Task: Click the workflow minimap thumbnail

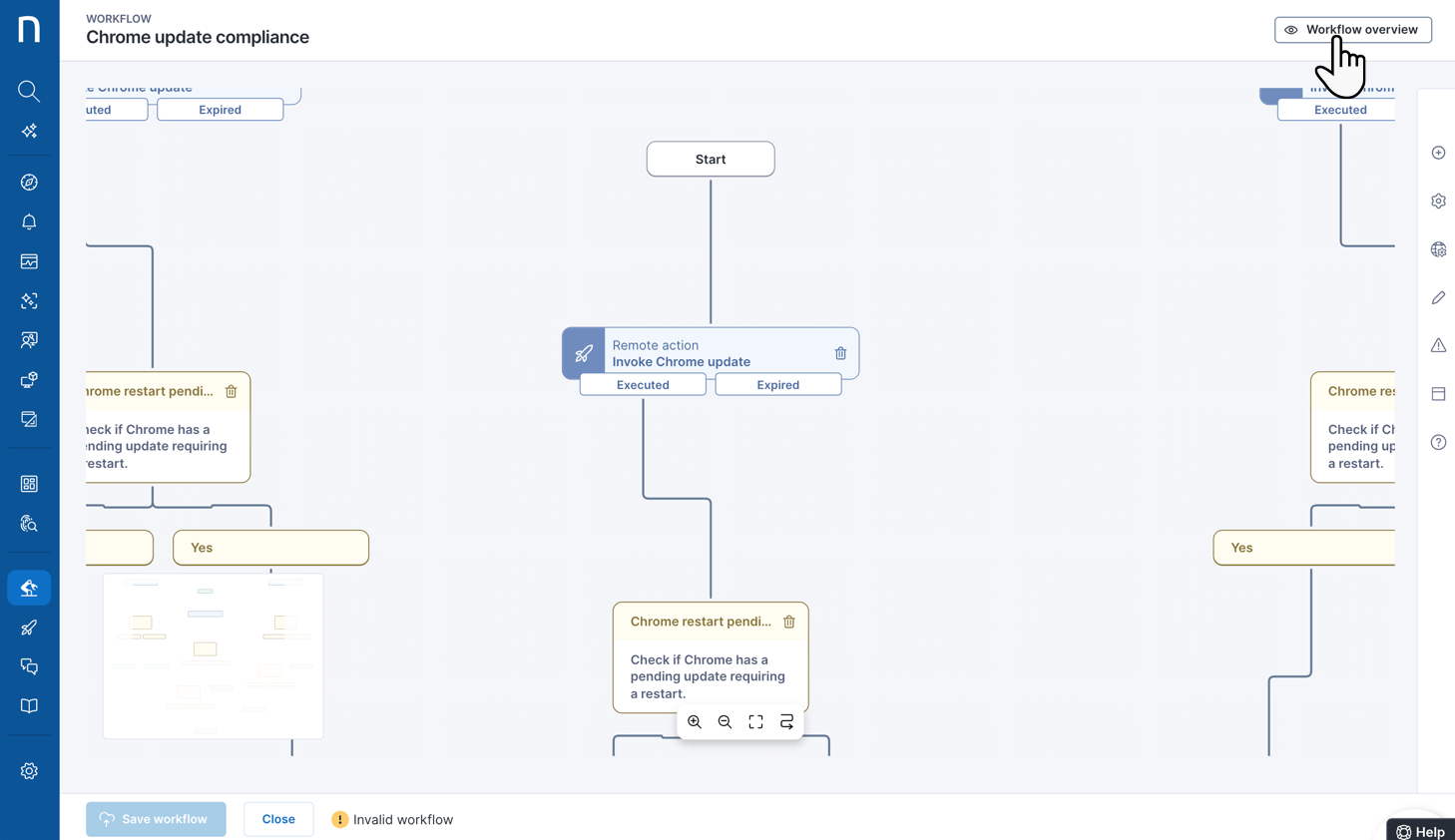Action: 213,655
